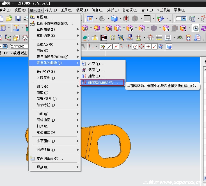Toggle the Intersection snap icon

coord(129,47)
